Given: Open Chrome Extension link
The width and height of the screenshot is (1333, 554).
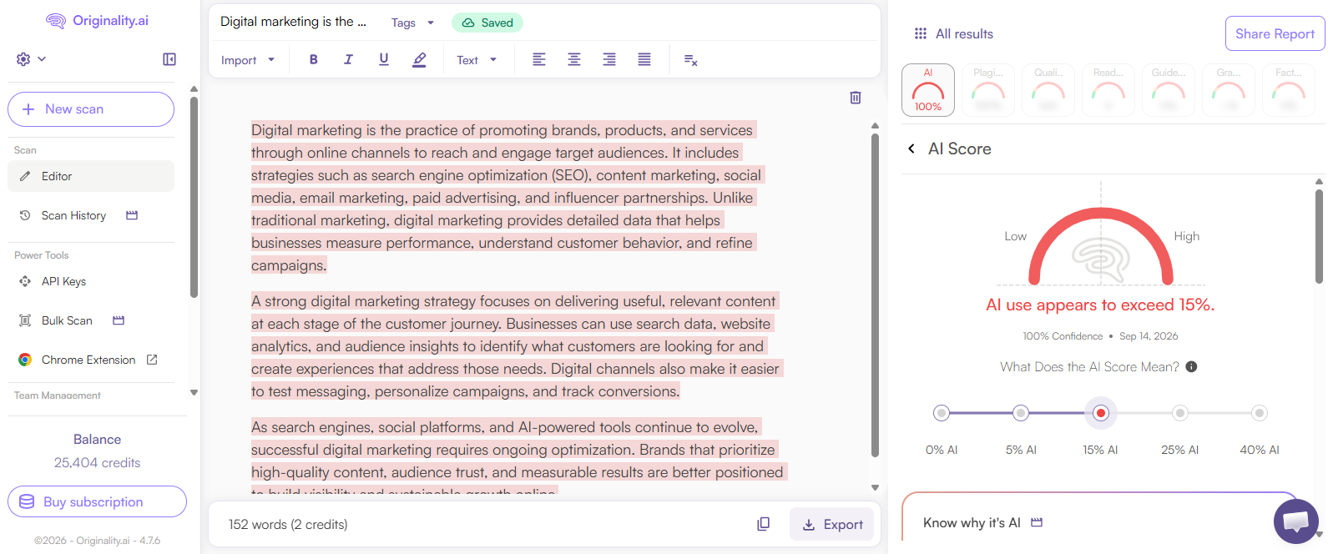Looking at the screenshot, I should tap(88, 360).
